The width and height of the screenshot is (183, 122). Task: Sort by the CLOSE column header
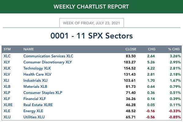(131, 49)
